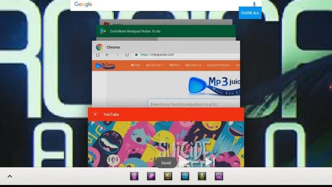Open the yellow circular pointer icon
Image resolution: width=332 pixels, height=187 pixels.
coord(168,176)
